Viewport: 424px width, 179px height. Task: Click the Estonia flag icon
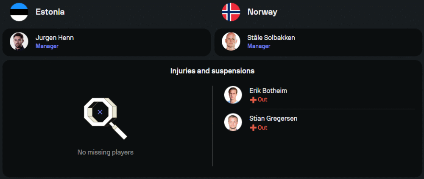tap(19, 12)
